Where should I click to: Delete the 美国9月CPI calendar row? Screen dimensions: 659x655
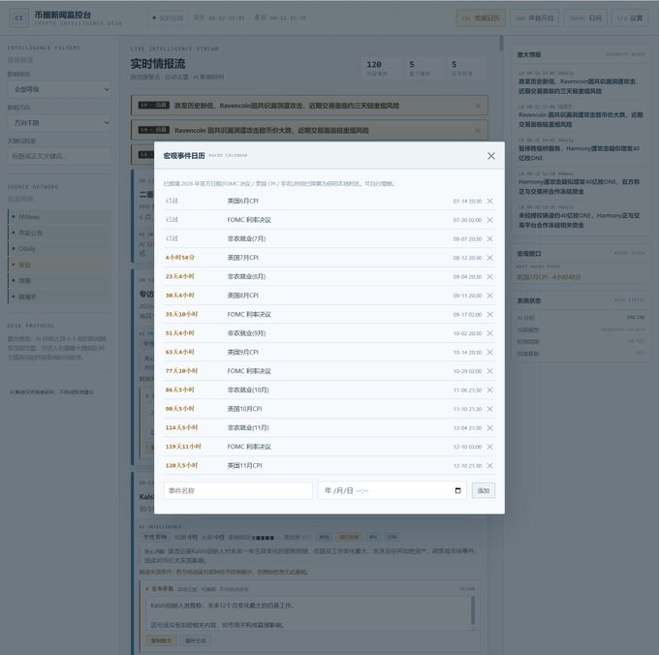coord(490,353)
